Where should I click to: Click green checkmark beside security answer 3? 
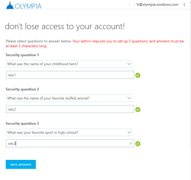(138, 144)
